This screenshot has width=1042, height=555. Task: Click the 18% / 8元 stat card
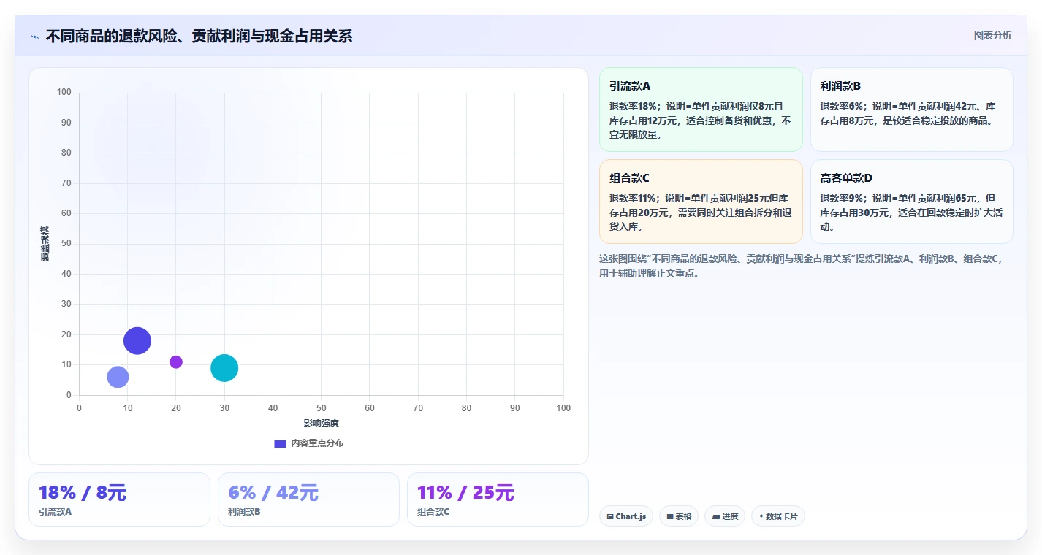coord(119,499)
